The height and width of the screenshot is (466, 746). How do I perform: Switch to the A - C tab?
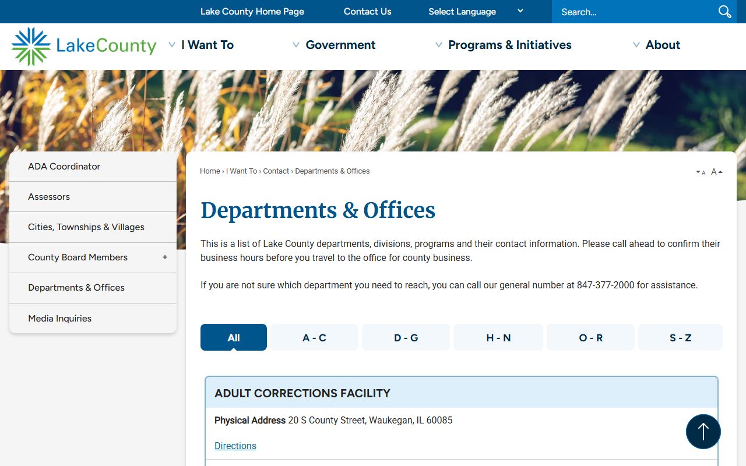pyautogui.click(x=314, y=337)
